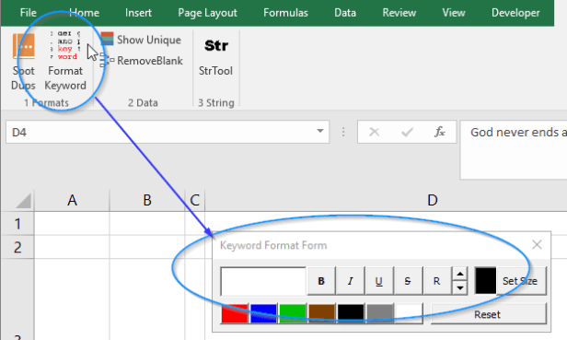The height and width of the screenshot is (340, 567).
Task: Click the black preview box beside Set Size
Action: (485, 281)
